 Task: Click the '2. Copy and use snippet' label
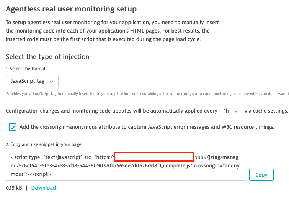[43, 144]
